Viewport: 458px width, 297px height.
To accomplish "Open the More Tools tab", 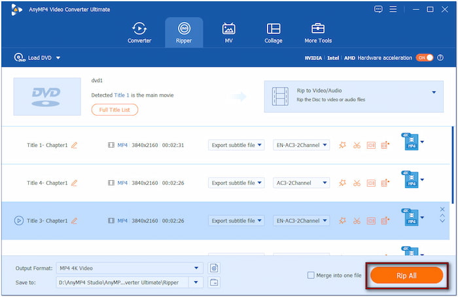I will tap(318, 33).
